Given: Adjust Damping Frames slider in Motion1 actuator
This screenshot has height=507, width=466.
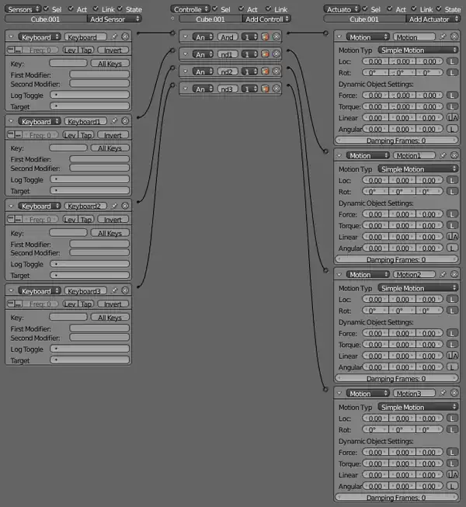Looking at the screenshot, I should [396, 260].
